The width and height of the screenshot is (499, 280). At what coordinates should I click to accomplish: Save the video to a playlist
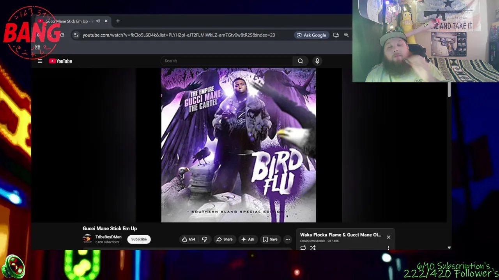click(270, 239)
